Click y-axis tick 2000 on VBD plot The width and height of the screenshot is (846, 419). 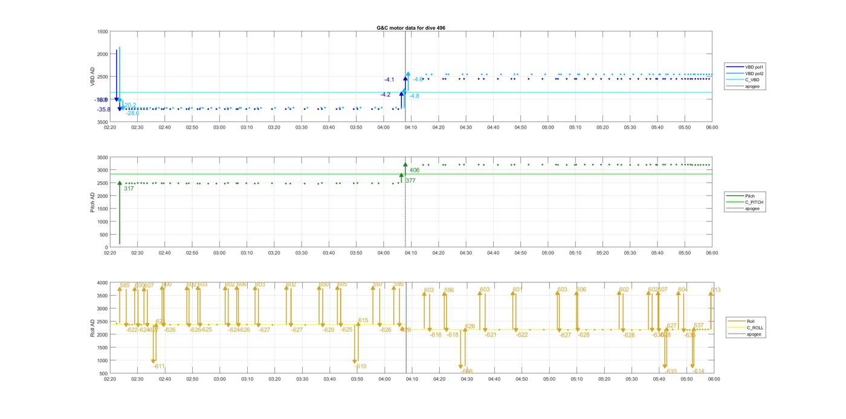click(102, 54)
